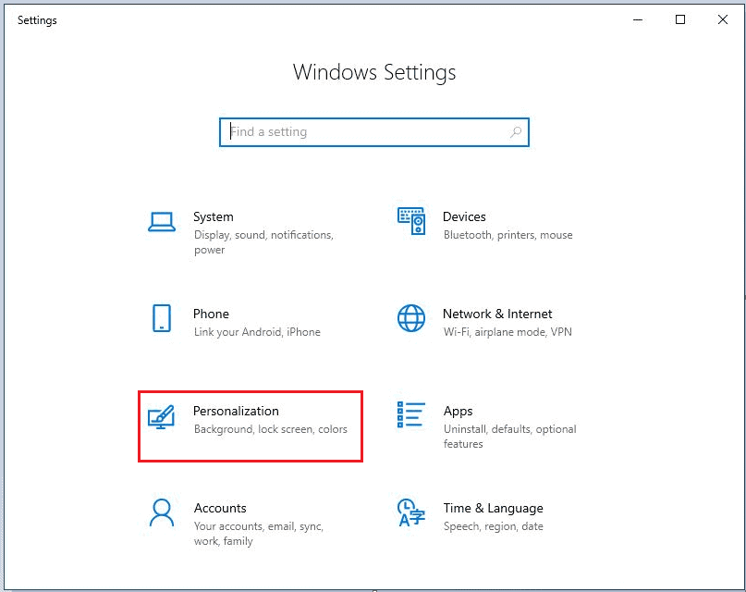Focus the 'Find a setting' search field
This screenshot has width=746, height=592.
tap(365, 132)
